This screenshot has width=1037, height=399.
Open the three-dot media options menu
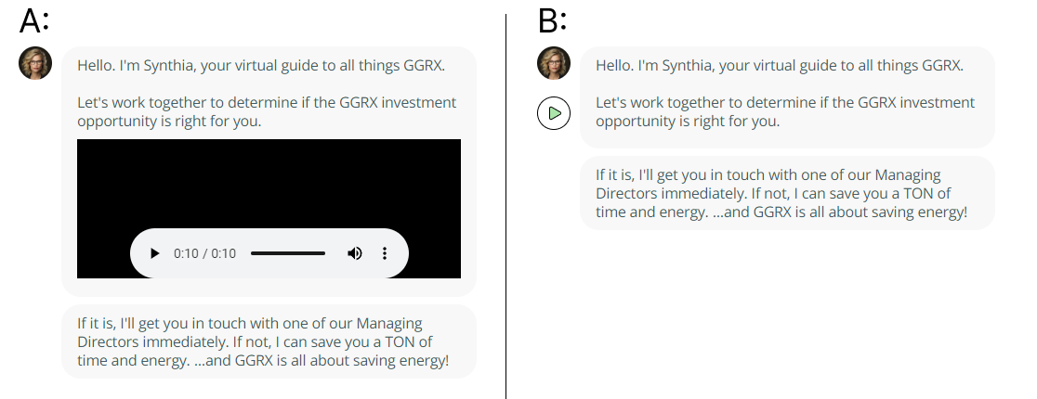[385, 253]
